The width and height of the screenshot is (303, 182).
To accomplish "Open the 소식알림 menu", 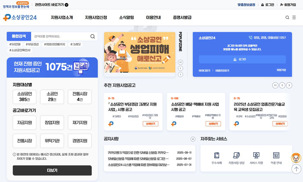I will pyautogui.click(x=126, y=17).
